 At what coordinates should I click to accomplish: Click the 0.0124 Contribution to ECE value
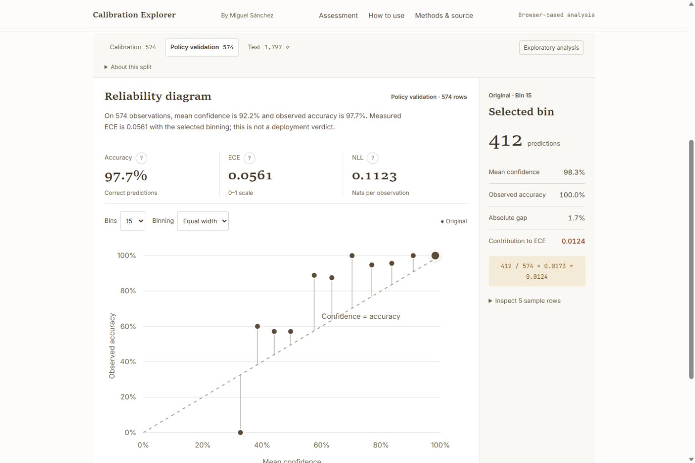coord(573,241)
